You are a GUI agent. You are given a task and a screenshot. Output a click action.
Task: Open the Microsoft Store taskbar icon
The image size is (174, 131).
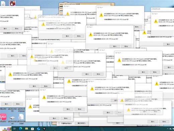32,129
